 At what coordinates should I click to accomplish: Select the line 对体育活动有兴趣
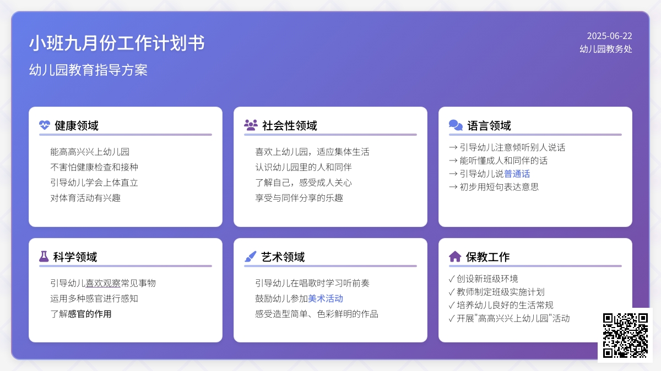85,198
